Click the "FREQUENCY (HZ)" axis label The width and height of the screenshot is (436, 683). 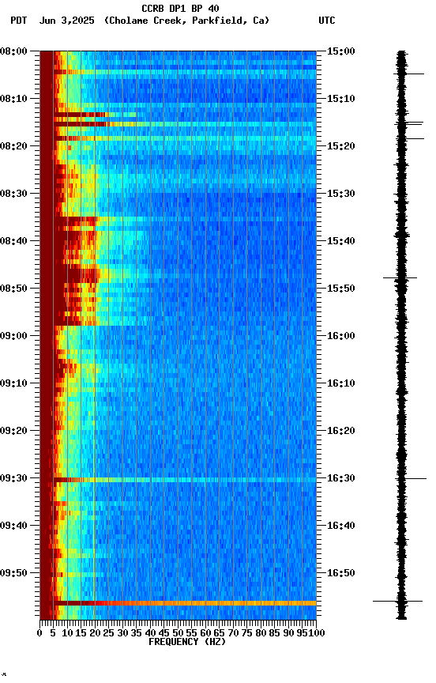(187, 642)
